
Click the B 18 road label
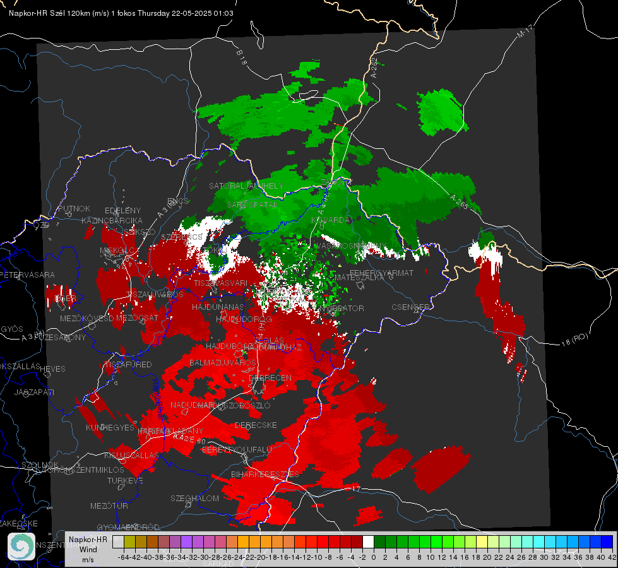pos(241,57)
